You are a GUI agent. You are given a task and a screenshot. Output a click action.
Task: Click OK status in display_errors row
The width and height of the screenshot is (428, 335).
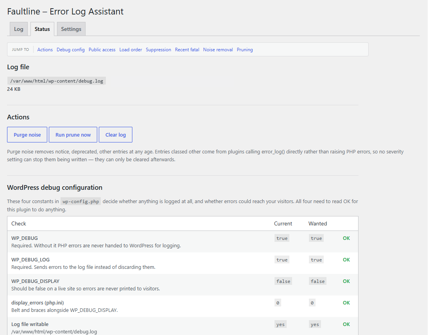346,303
